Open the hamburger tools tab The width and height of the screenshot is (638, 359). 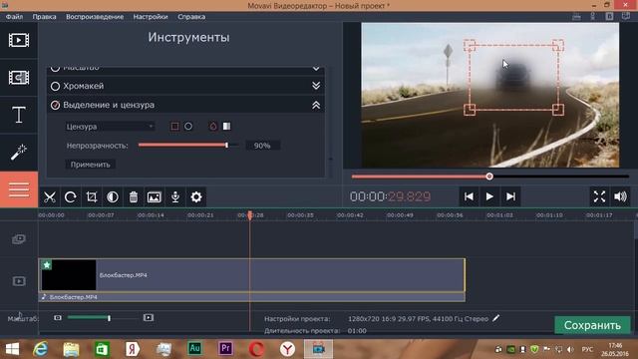pos(19,189)
